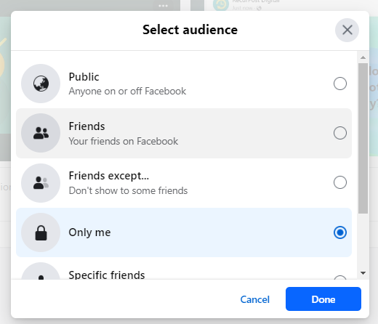Click the "Only me" label
The height and width of the screenshot is (324, 378).
(89, 232)
